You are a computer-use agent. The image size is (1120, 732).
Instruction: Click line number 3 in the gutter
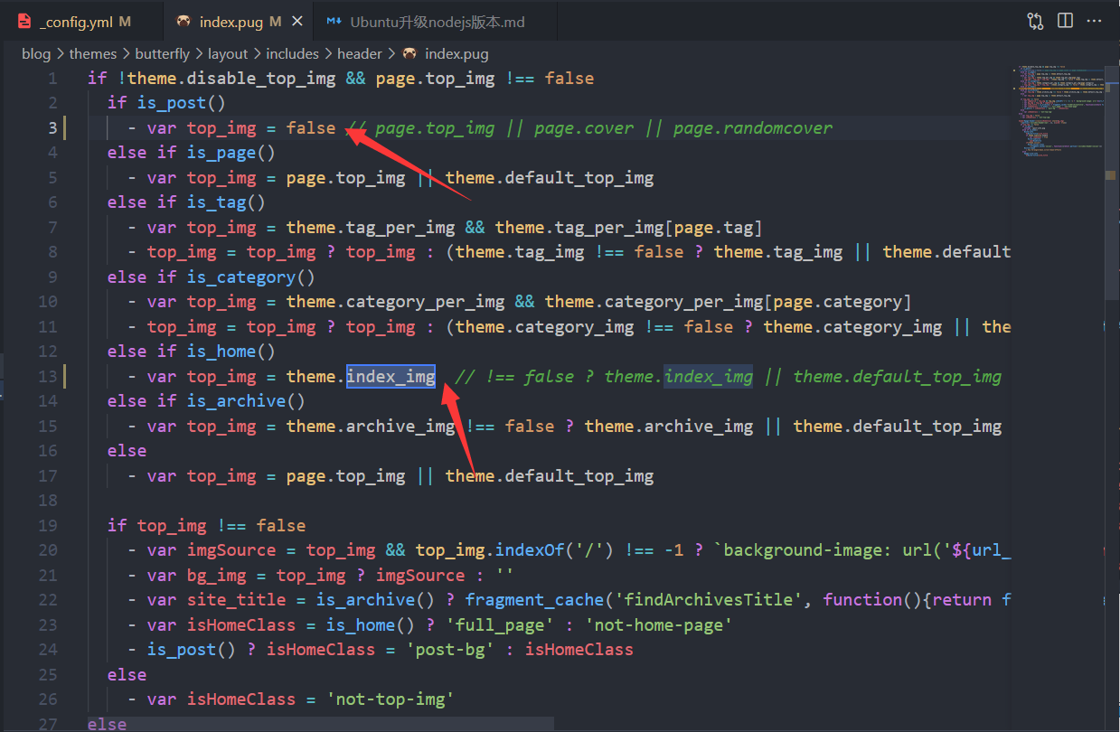[x=53, y=127]
